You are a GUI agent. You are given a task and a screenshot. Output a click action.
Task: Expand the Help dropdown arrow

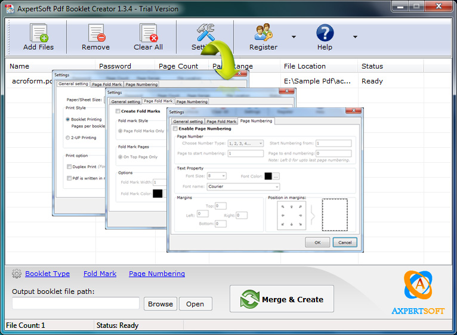(x=355, y=37)
